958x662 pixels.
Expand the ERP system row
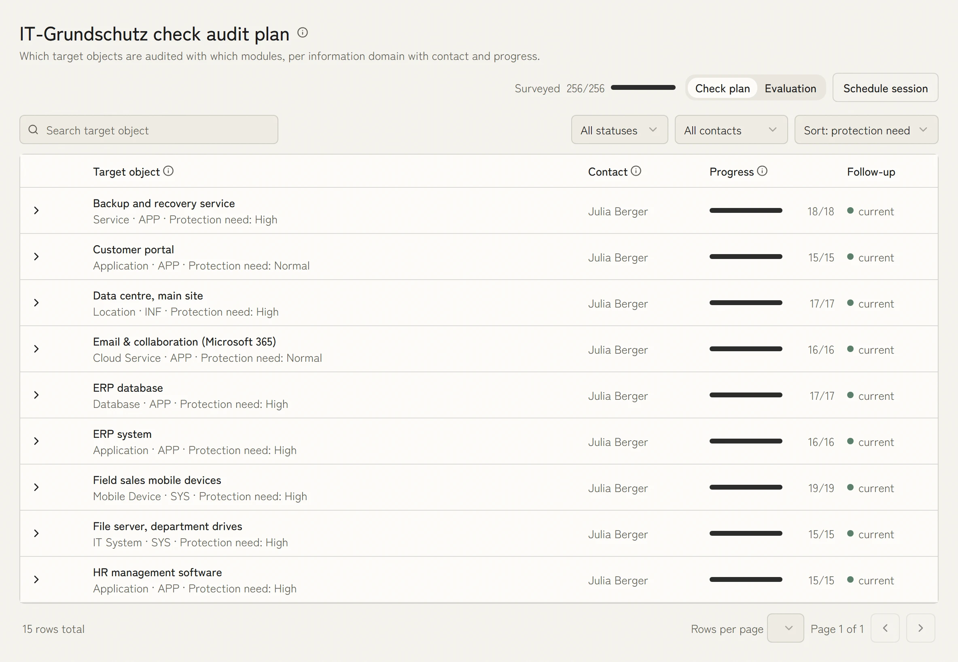point(36,441)
